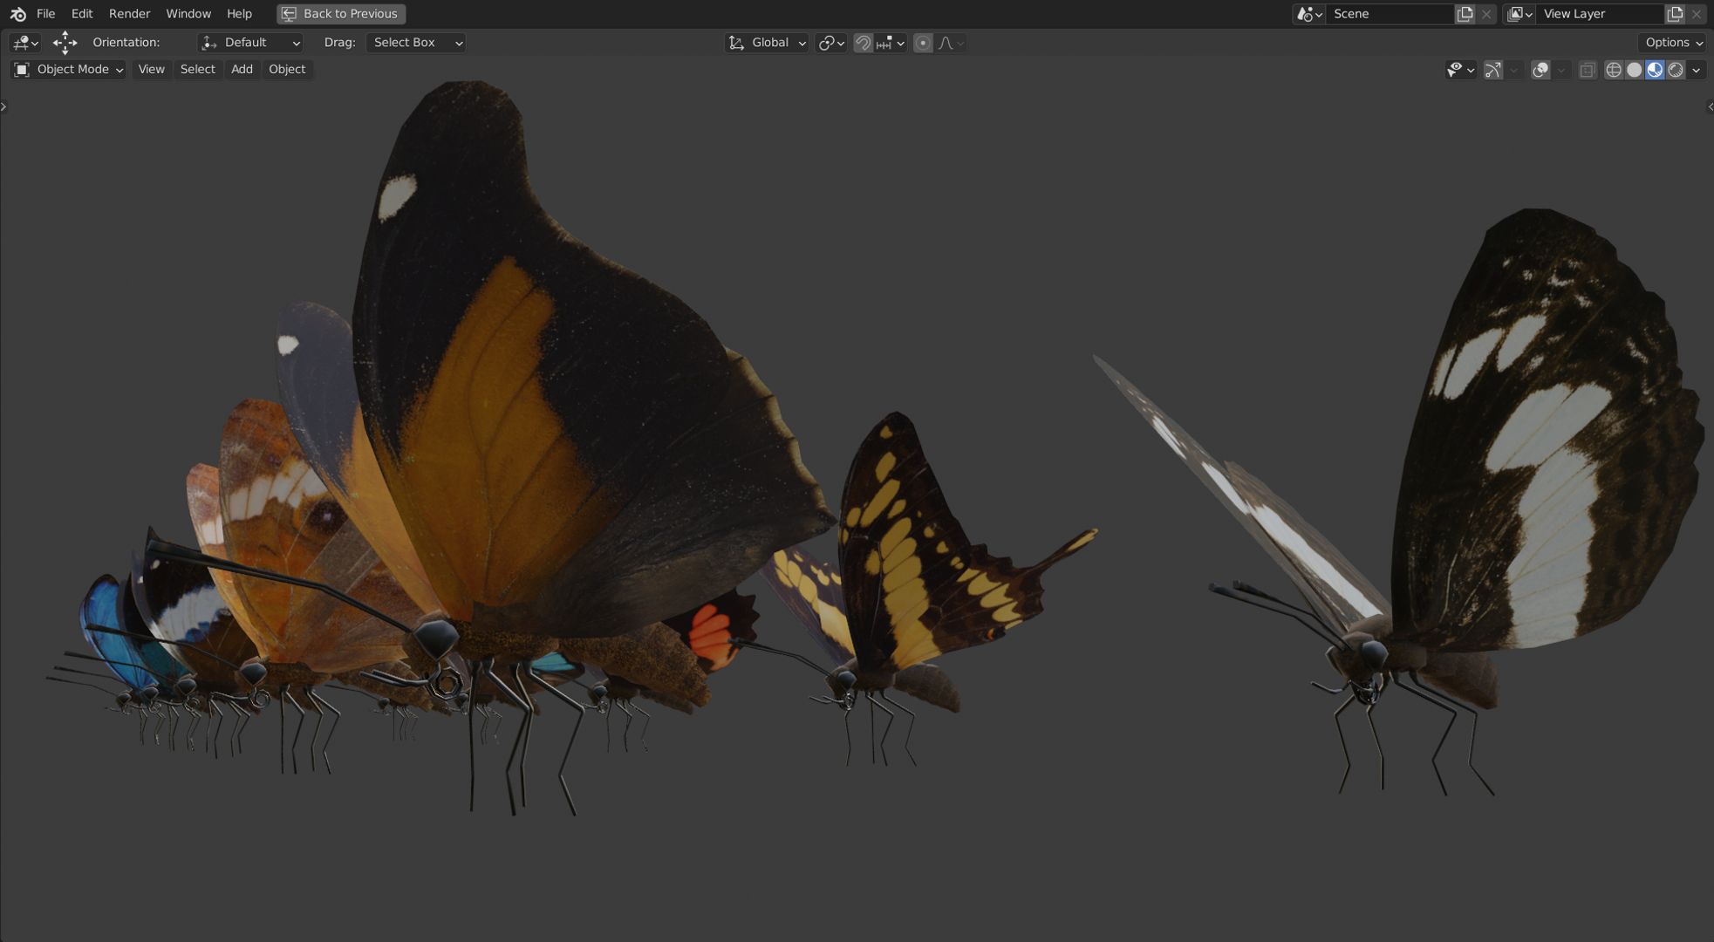This screenshot has width=1714, height=942.
Task: Open the Add menu in viewport header
Action: coord(242,70)
